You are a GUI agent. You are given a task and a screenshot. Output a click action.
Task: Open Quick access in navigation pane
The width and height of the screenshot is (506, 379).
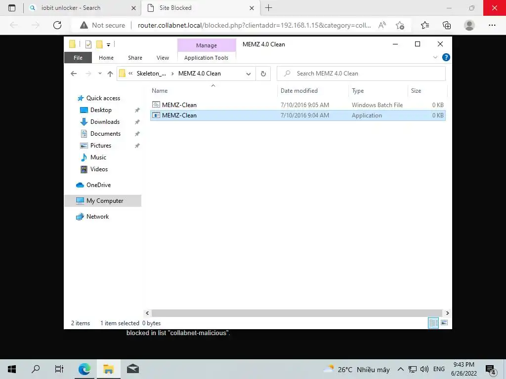point(103,98)
